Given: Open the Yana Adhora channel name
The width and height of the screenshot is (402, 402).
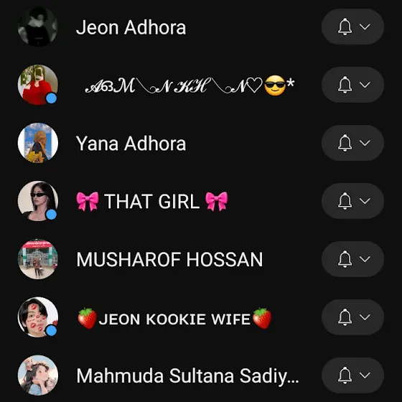Looking at the screenshot, I should click(x=131, y=144).
